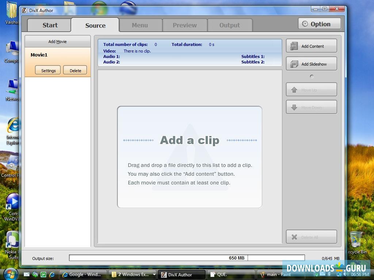This screenshot has width=374, height=280.
Task: Click the Option gear icon
Action: (305, 24)
